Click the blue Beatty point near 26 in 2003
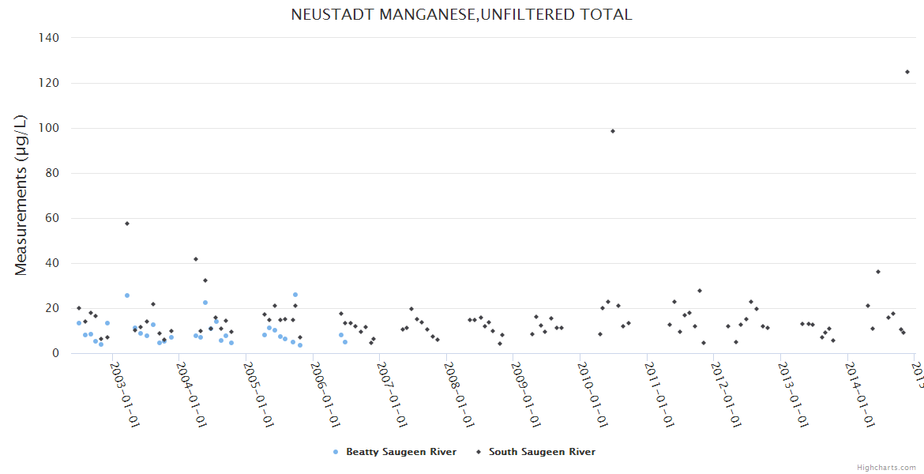 [x=127, y=295]
